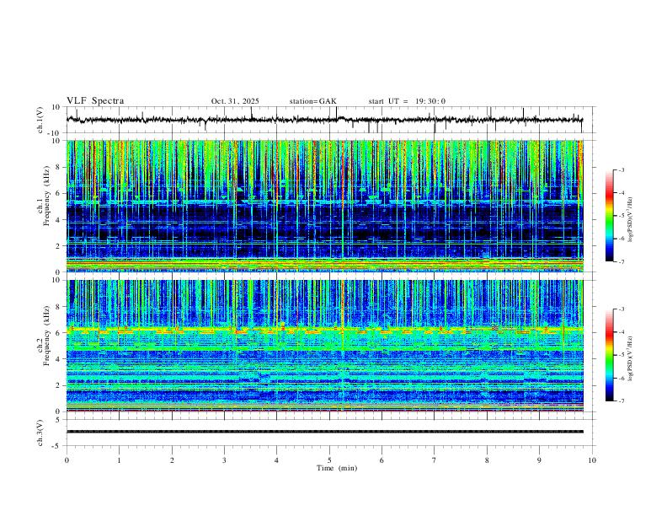Image resolution: width=667 pixels, height=516 pixels.
Task: Click the 'VLF Spectra' title text
Action: 95,101
